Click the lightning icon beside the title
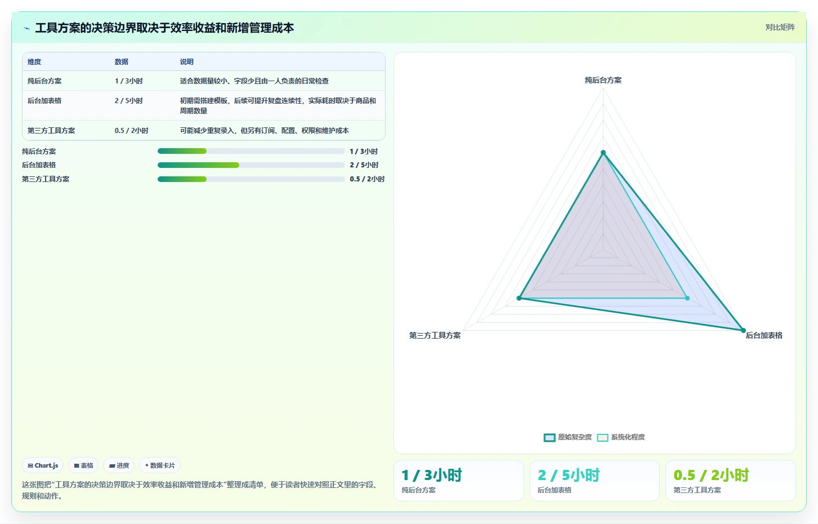Image resolution: width=818 pixels, height=524 pixels. pyautogui.click(x=26, y=28)
